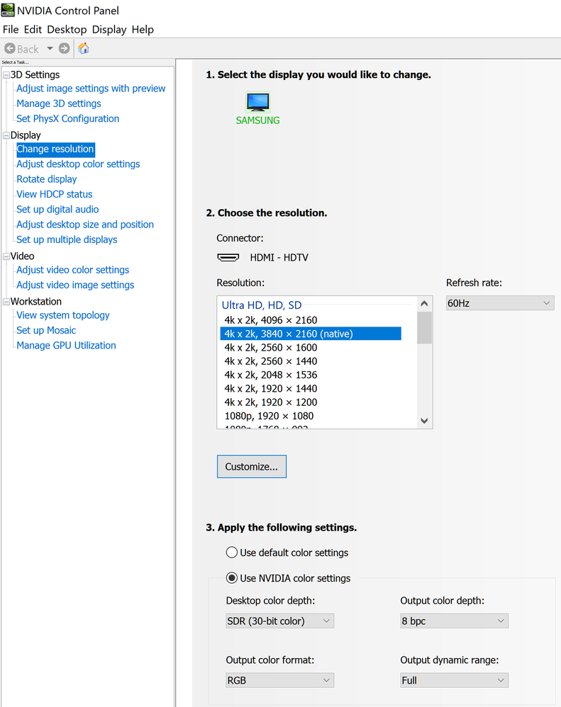The width and height of the screenshot is (561, 707).
Task: Open the Output color format dropdown
Action: tap(279, 680)
